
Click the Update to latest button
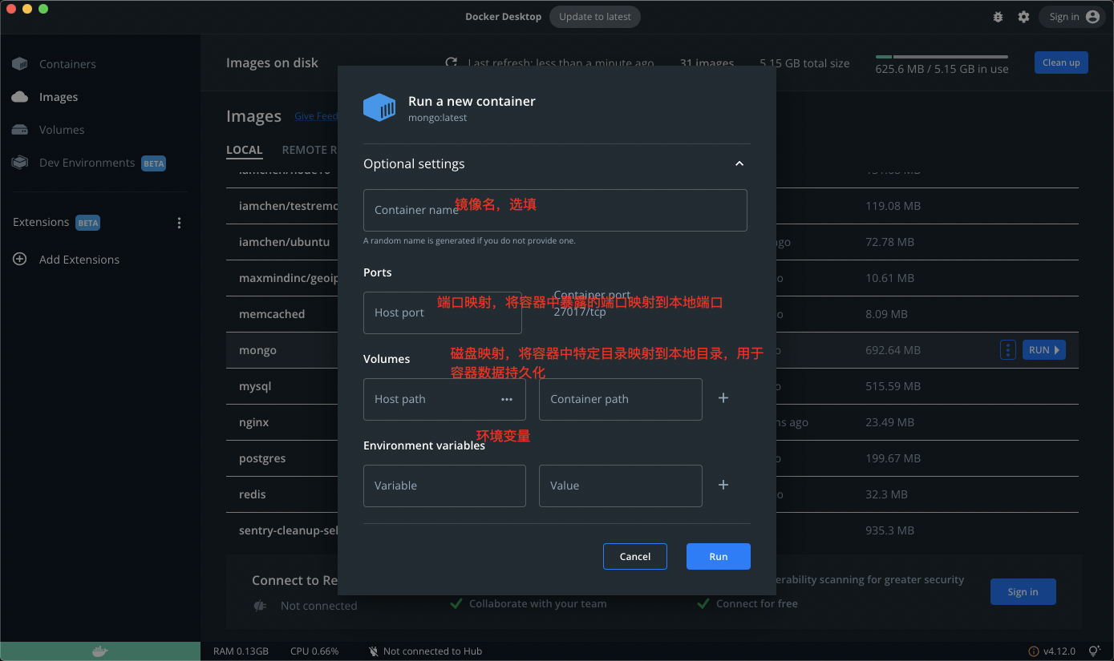coord(595,17)
